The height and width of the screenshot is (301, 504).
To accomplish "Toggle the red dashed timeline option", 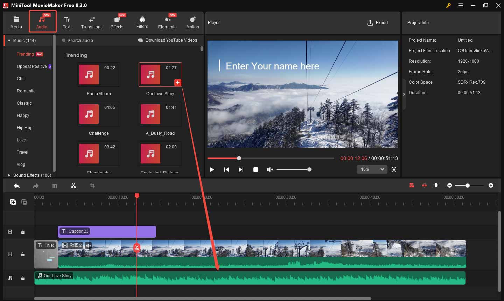I will coord(424,185).
